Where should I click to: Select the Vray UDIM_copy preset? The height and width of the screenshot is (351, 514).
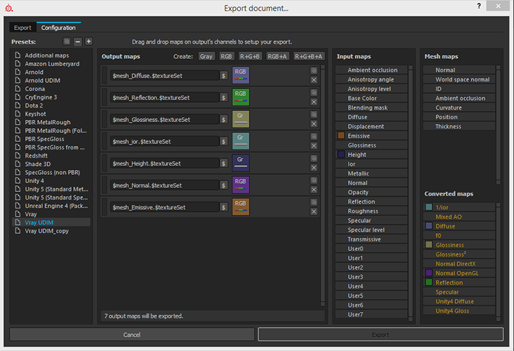[x=51, y=231]
